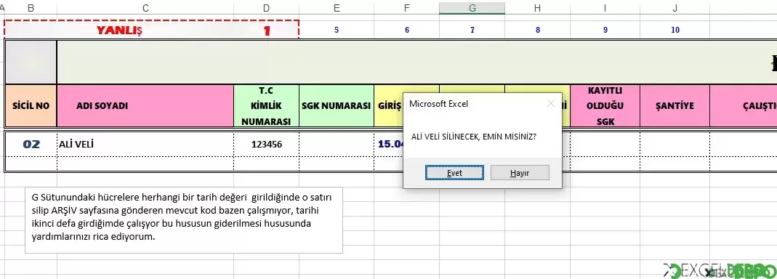The image size is (777, 279).
Task: Select the ALİ VELİ name cell
Action: coord(145,144)
